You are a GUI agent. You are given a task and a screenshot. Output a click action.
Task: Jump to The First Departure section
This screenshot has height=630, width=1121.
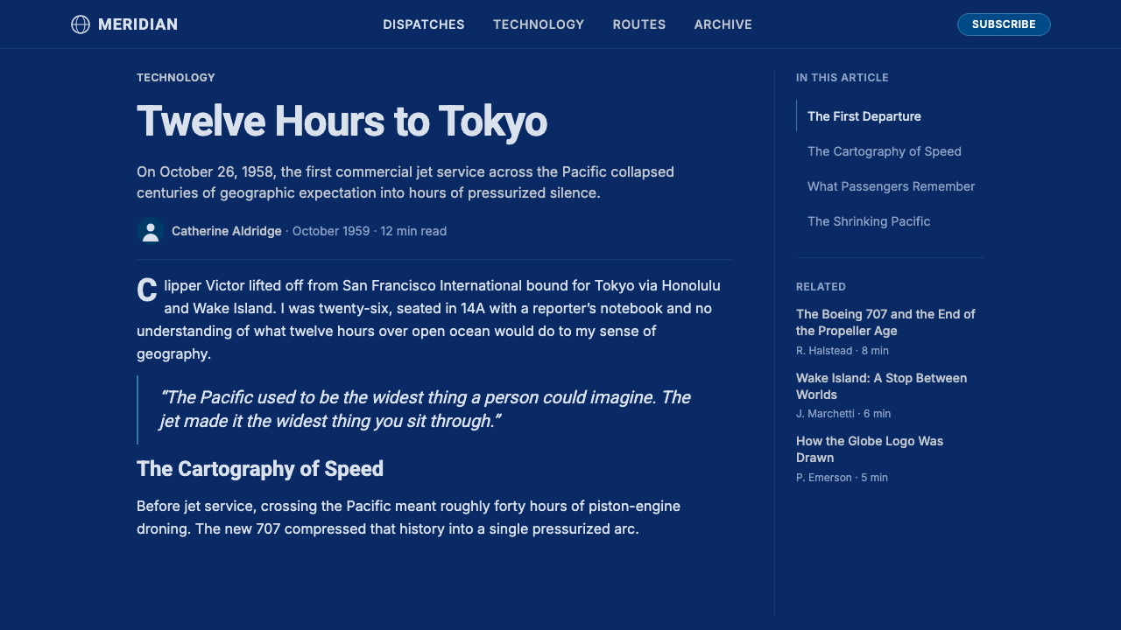(864, 116)
